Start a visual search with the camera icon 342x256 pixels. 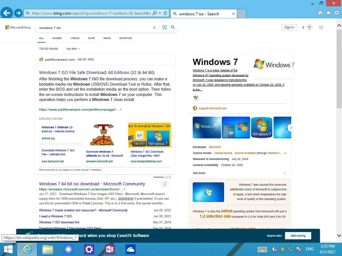164,27
